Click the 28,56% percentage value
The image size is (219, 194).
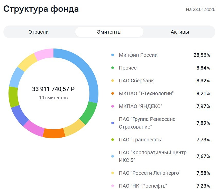pyautogui.click(x=203, y=55)
